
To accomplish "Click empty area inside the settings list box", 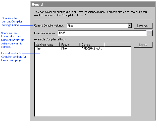I will tap(83, 83).
